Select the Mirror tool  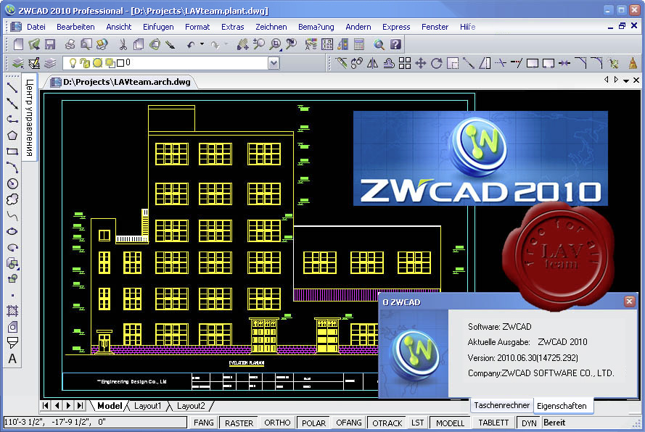(373, 63)
